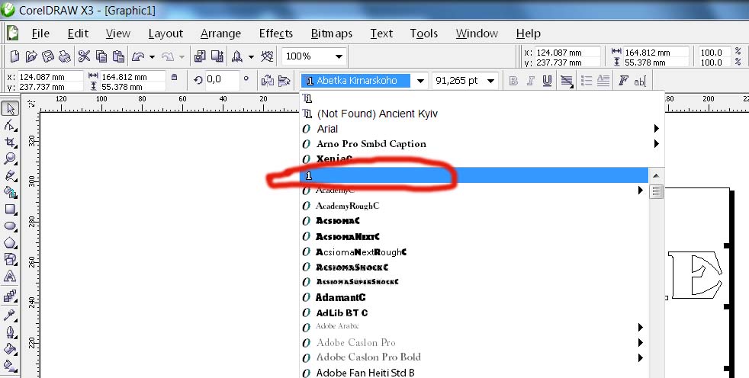This screenshot has height=378, width=749.
Task: Click the Open file icon
Action: point(31,57)
